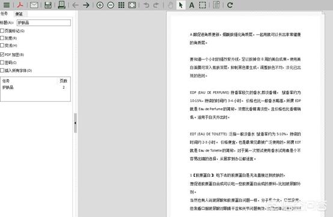333x217 pixels.
Task: Fit page to window icon
Action: [132, 5]
